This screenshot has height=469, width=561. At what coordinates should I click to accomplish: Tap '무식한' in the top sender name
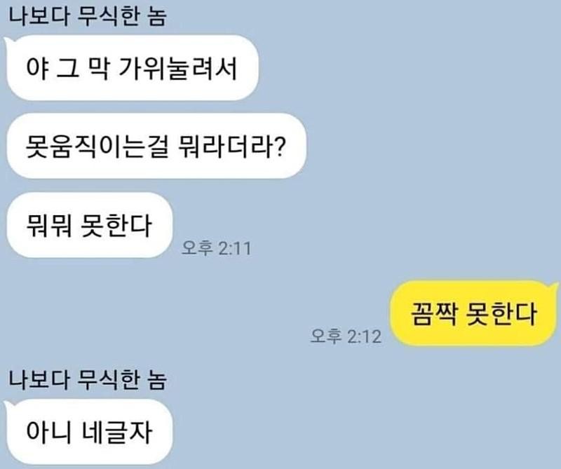tap(108, 16)
